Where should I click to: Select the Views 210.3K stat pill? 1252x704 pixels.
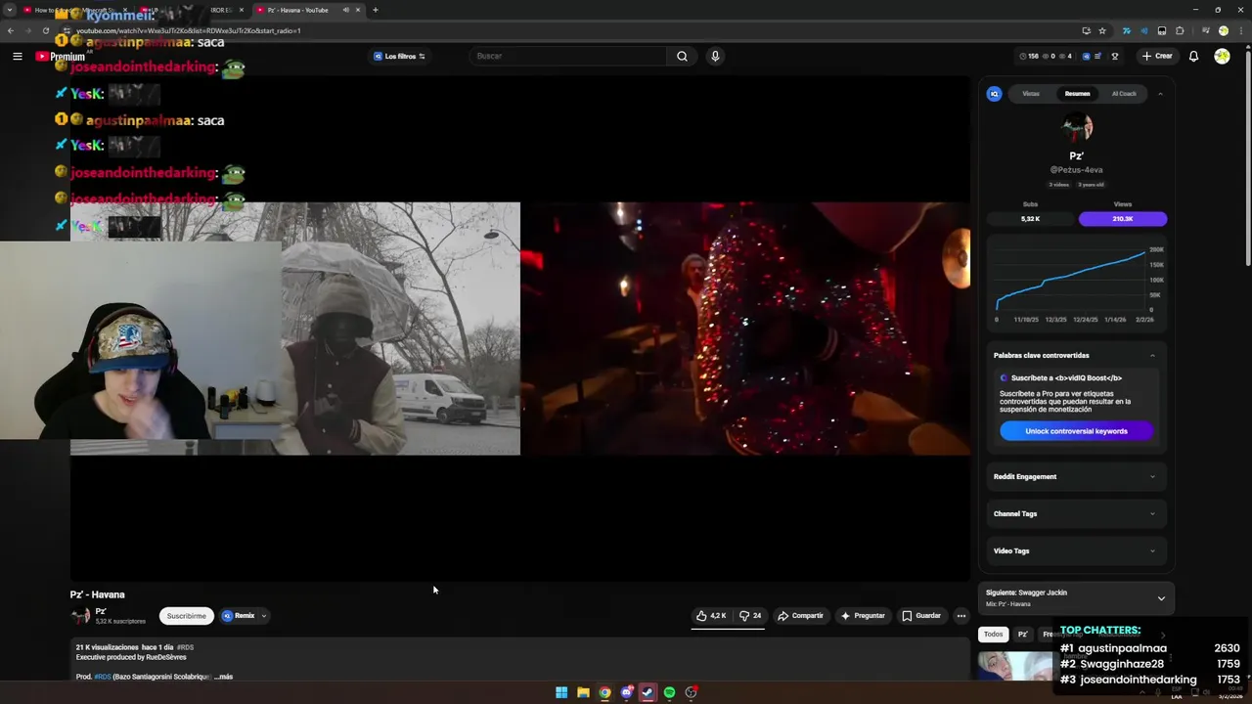(x=1122, y=219)
